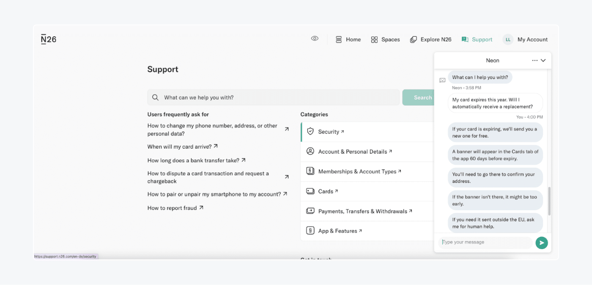Click the magnifier icon in the search box

tap(156, 98)
